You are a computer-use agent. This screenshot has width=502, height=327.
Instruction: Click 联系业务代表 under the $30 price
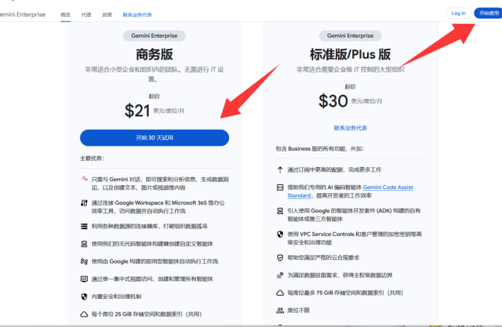point(350,128)
